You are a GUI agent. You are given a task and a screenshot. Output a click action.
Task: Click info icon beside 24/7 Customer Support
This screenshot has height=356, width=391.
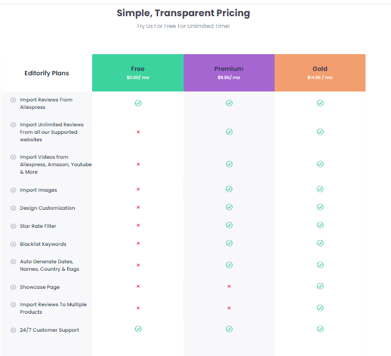pos(13,330)
